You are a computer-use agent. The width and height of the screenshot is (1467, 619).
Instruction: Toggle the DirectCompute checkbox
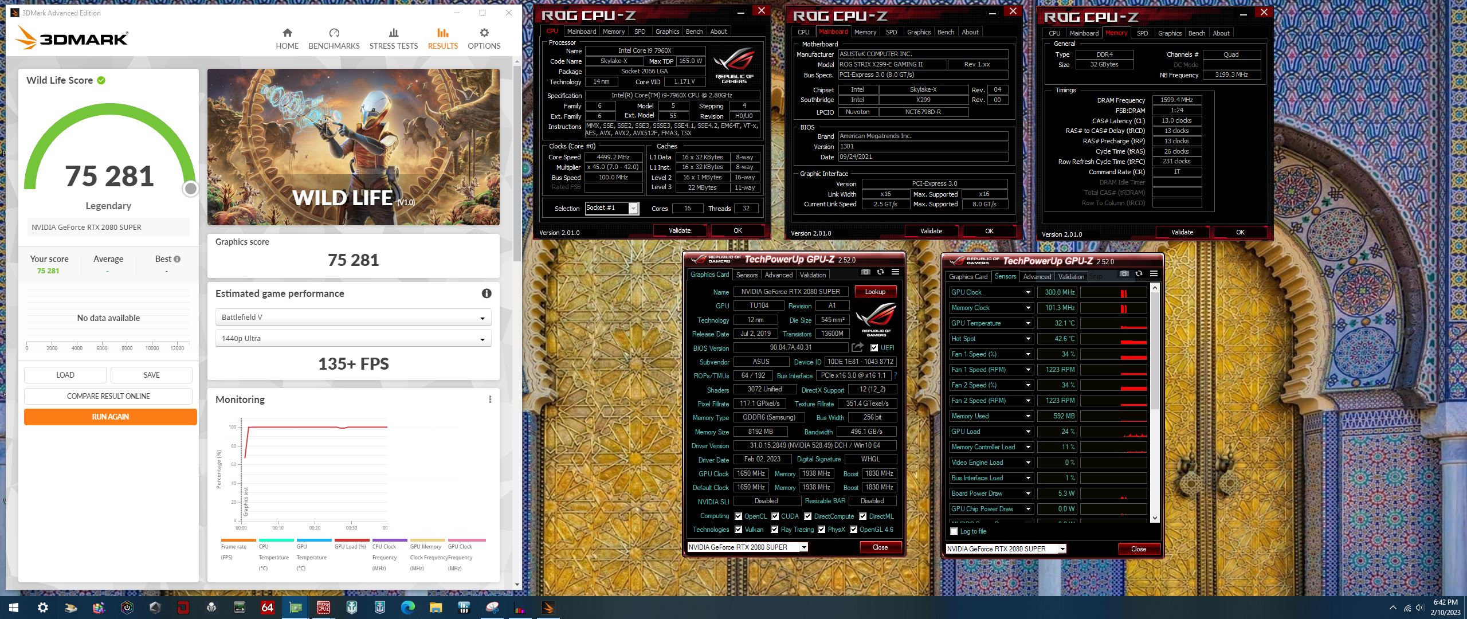[x=808, y=516]
